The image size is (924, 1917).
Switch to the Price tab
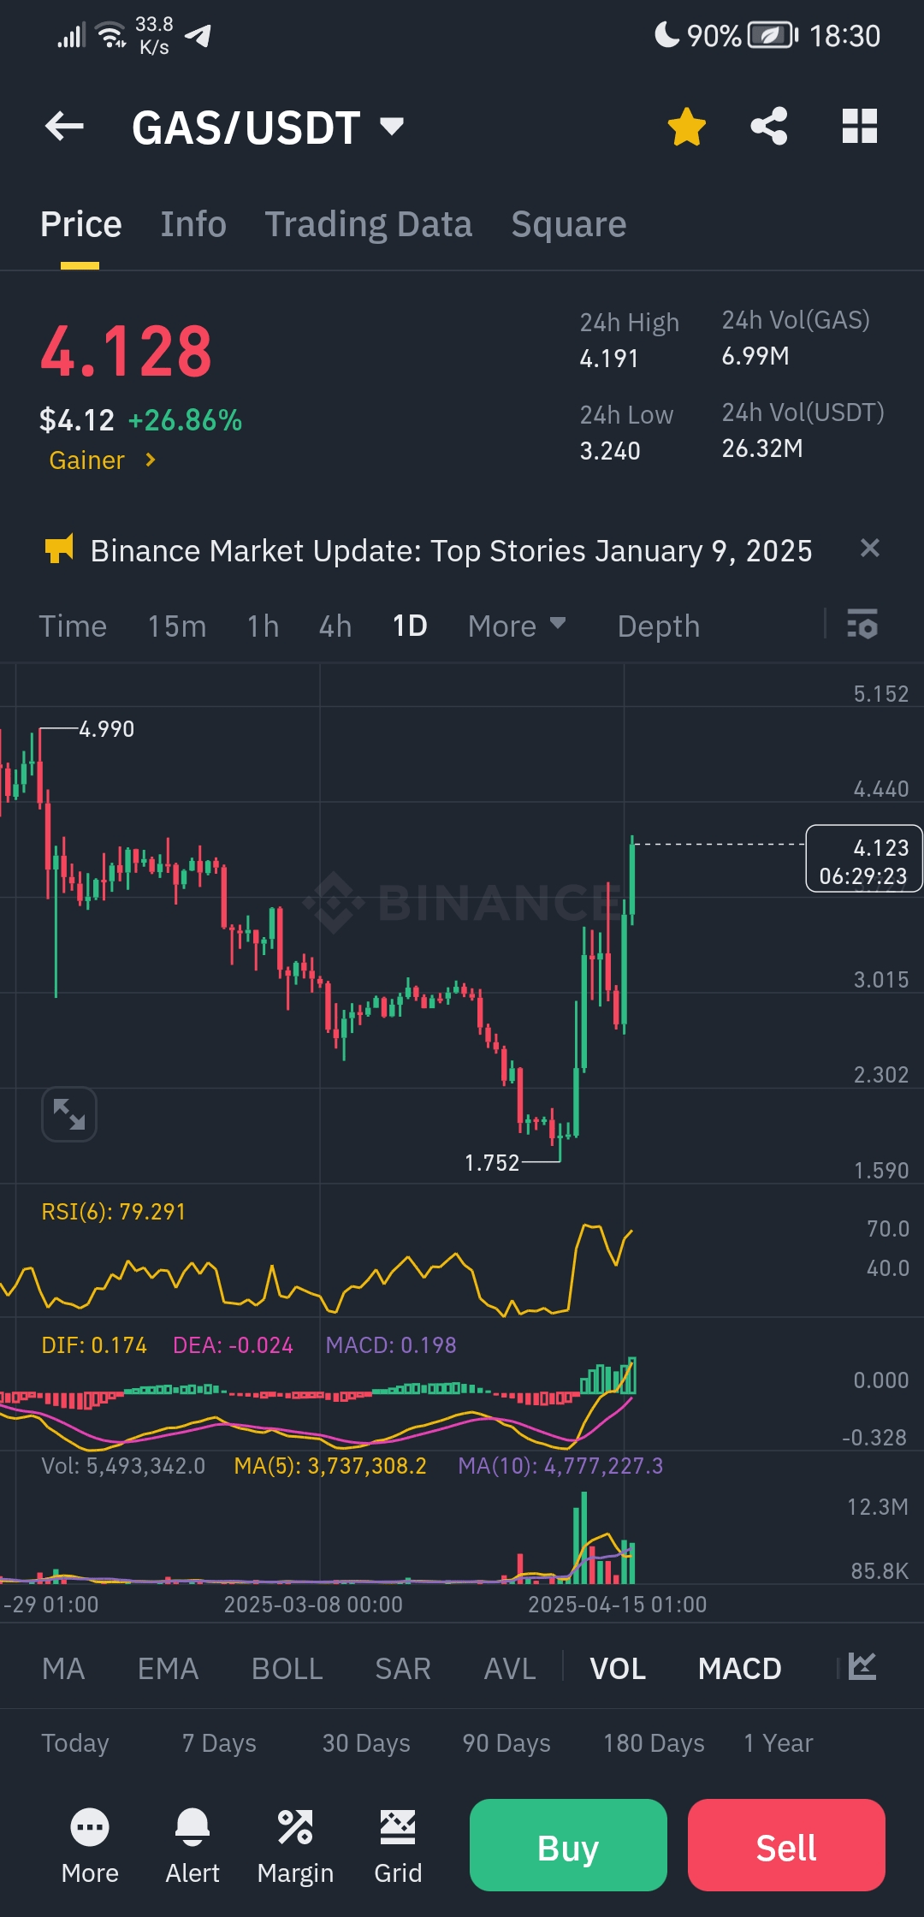click(x=80, y=224)
